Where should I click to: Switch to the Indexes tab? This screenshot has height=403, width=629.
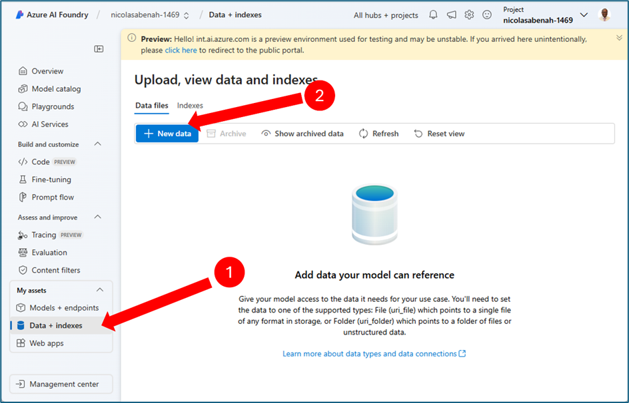pos(190,106)
